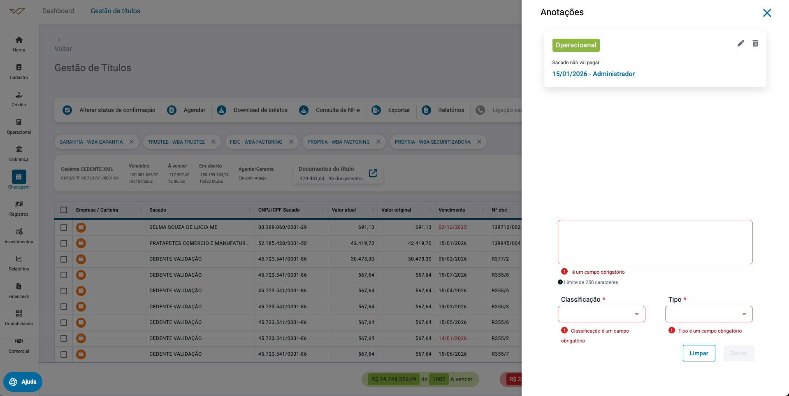Check the row with doc R355/8
This screenshot has height=396, width=789.
[x=64, y=275]
